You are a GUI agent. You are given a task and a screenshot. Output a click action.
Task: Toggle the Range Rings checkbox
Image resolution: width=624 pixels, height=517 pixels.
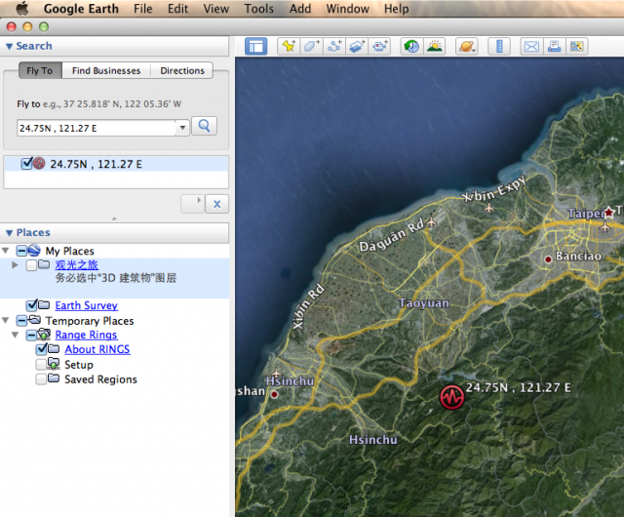click(x=31, y=335)
